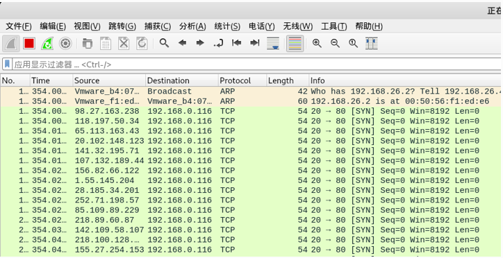Select the packet from 20.102.148.123
The image size is (503, 258).
[251, 141]
